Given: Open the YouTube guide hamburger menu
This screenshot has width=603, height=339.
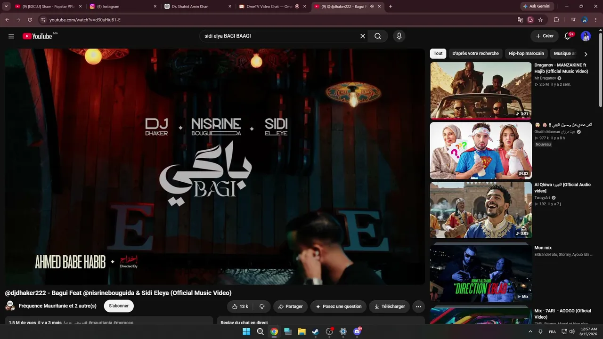Looking at the screenshot, I should click(x=11, y=36).
